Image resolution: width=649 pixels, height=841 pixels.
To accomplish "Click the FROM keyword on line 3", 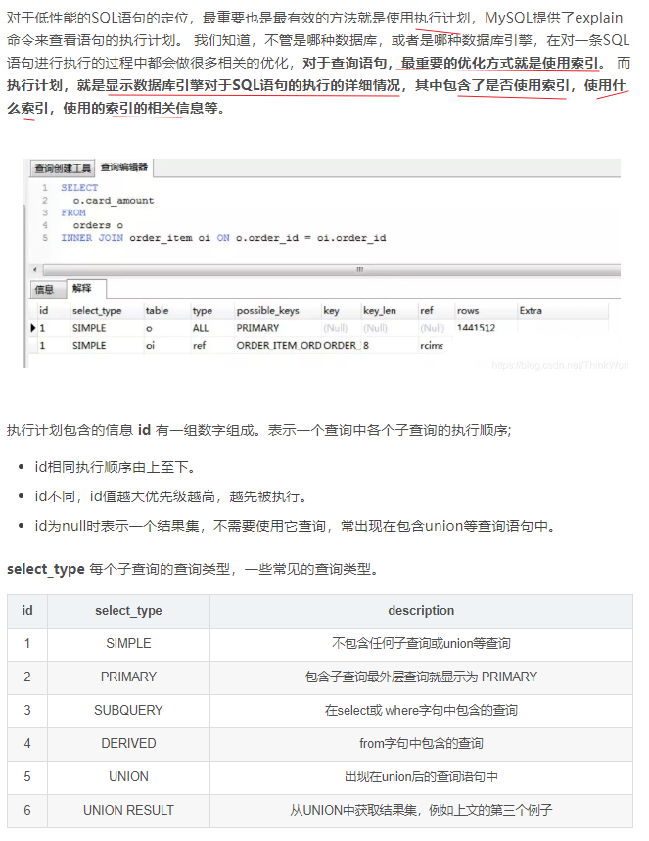I will pyautogui.click(x=73, y=212).
